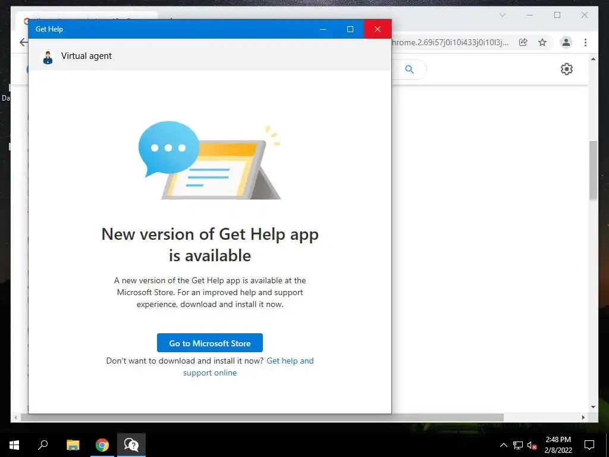Click the horizontal scrollbar right arrow in Chrome
Viewport: 609px width, 457px height.
pyautogui.click(x=583, y=417)
